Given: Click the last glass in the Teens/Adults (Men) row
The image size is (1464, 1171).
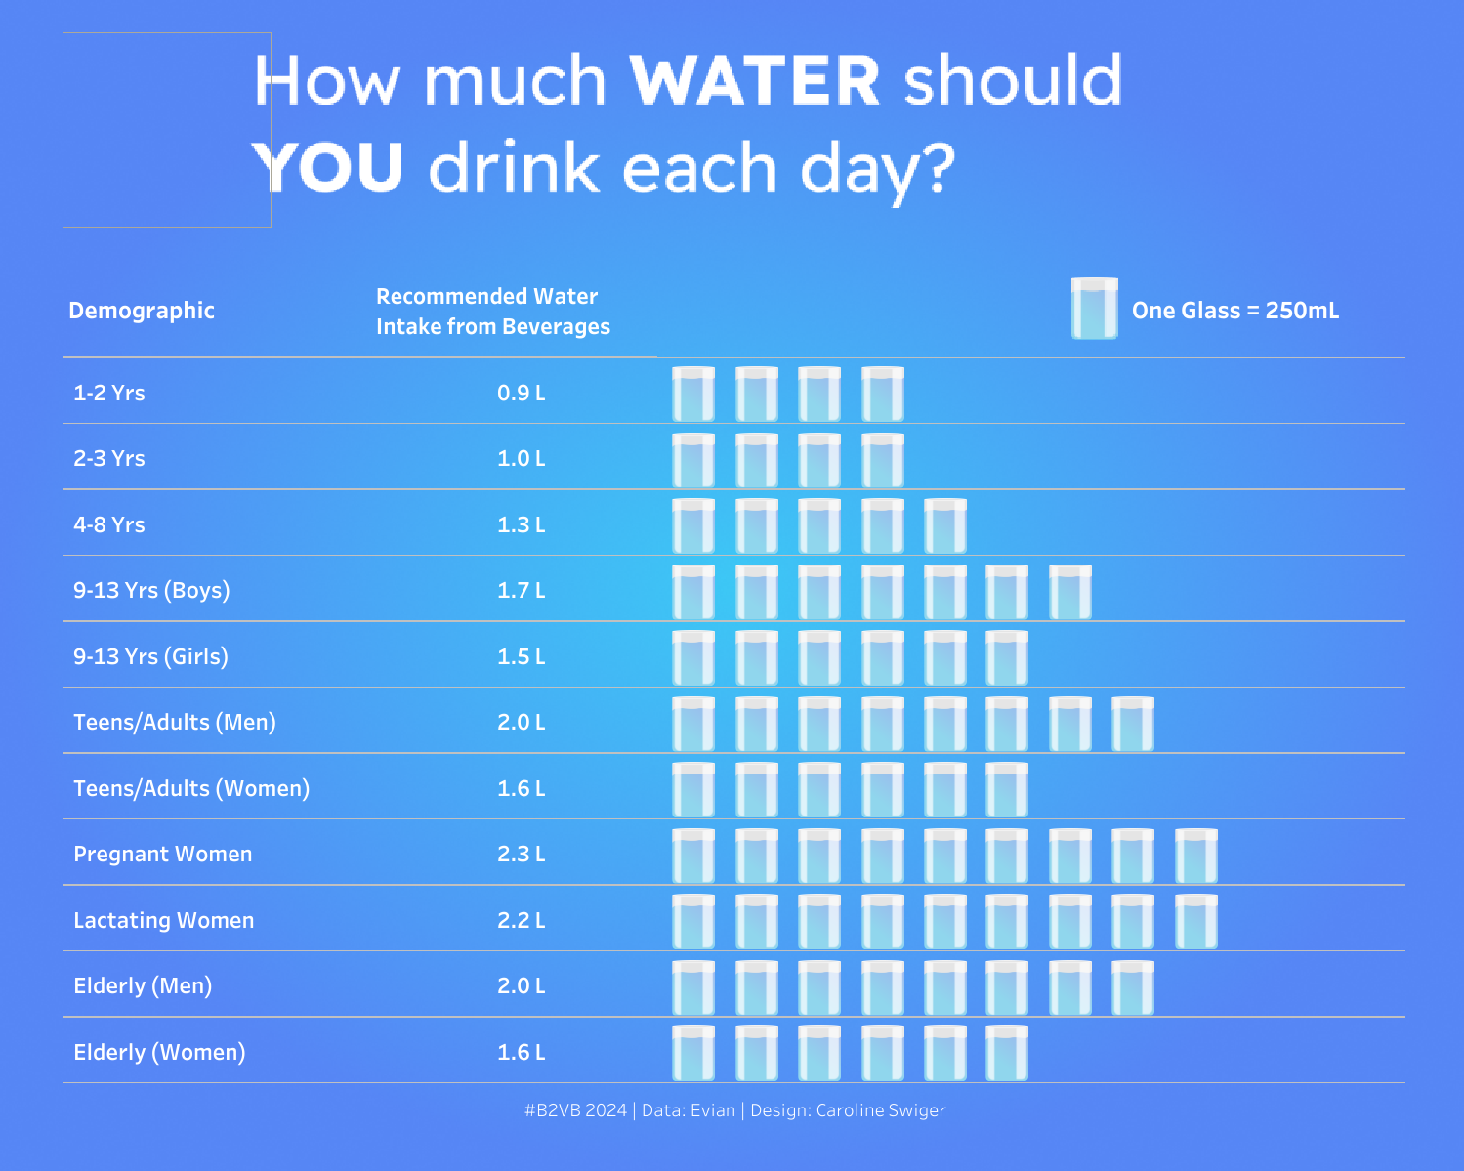Looking at the screenshot, I should 1133,724.
